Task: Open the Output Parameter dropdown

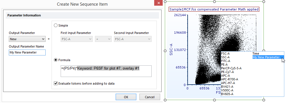Action: (x=27, y=39)
